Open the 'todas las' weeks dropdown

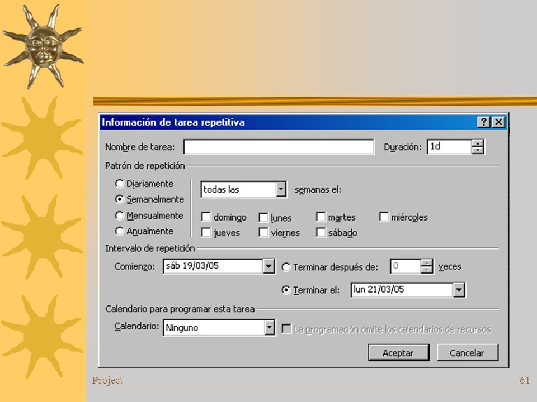coord(281,189)
